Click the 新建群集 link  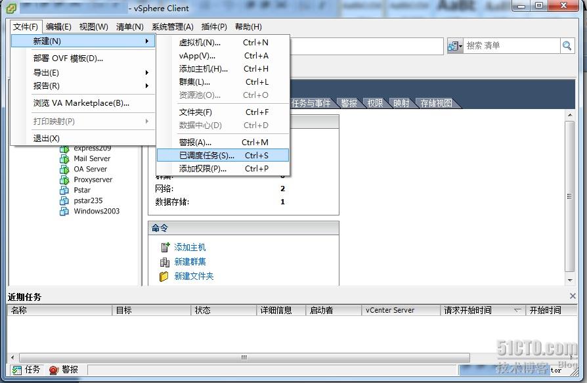click(x=190, y=261)
